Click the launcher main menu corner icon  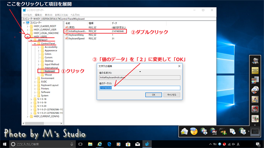click(x=255, y=132)
